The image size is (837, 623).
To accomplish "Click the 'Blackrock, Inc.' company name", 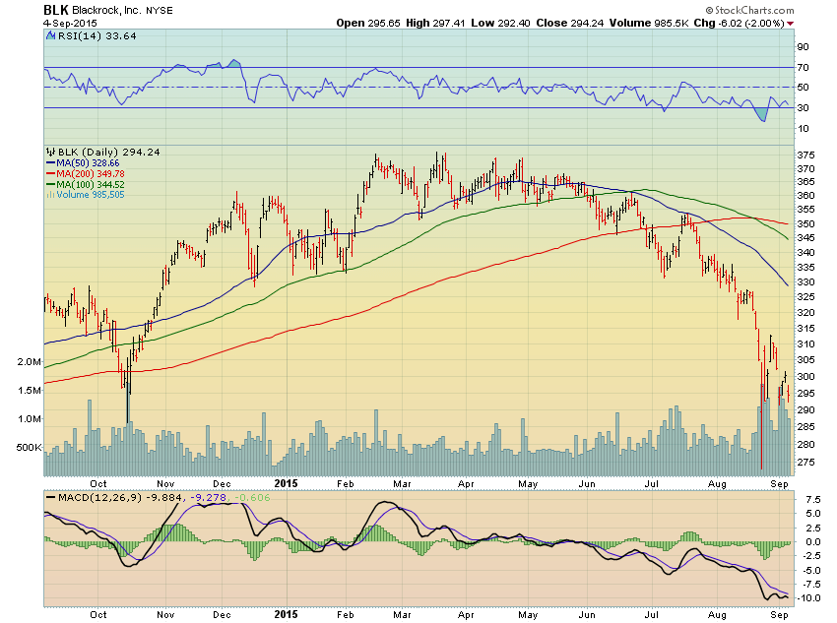I will [x=106, y=10].
